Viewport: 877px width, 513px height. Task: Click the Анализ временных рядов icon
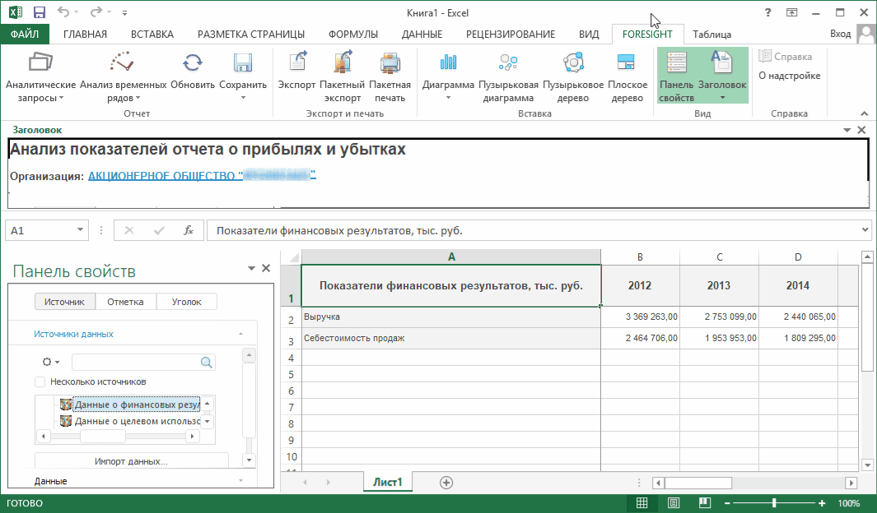(123, 63)
